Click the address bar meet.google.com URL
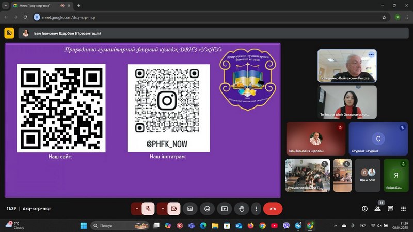 tap(69, 17)
